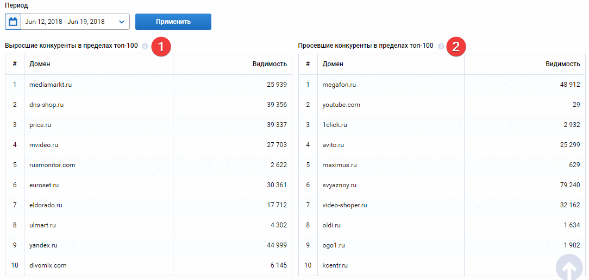
Task: Select the video-shoper.ru domain
Action: (x=344, y=205)
